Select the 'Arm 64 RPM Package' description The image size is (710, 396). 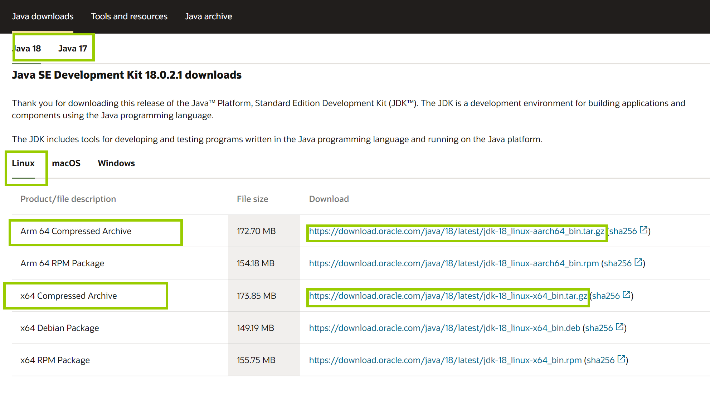coord(62,263)
